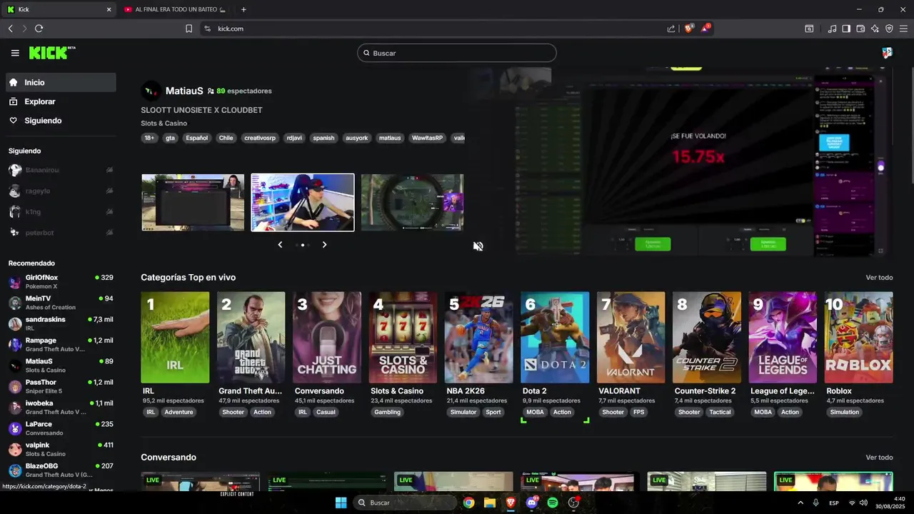Image resolution: width=914 pixels, height=514 pixels.
Task: Open BlazeOBG recommended channel
Action: (61, 470)
